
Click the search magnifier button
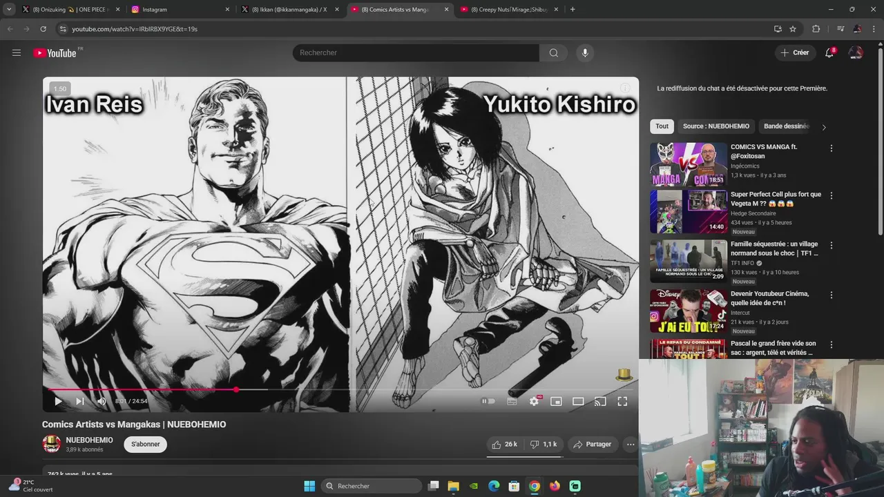tap(553, 53)
